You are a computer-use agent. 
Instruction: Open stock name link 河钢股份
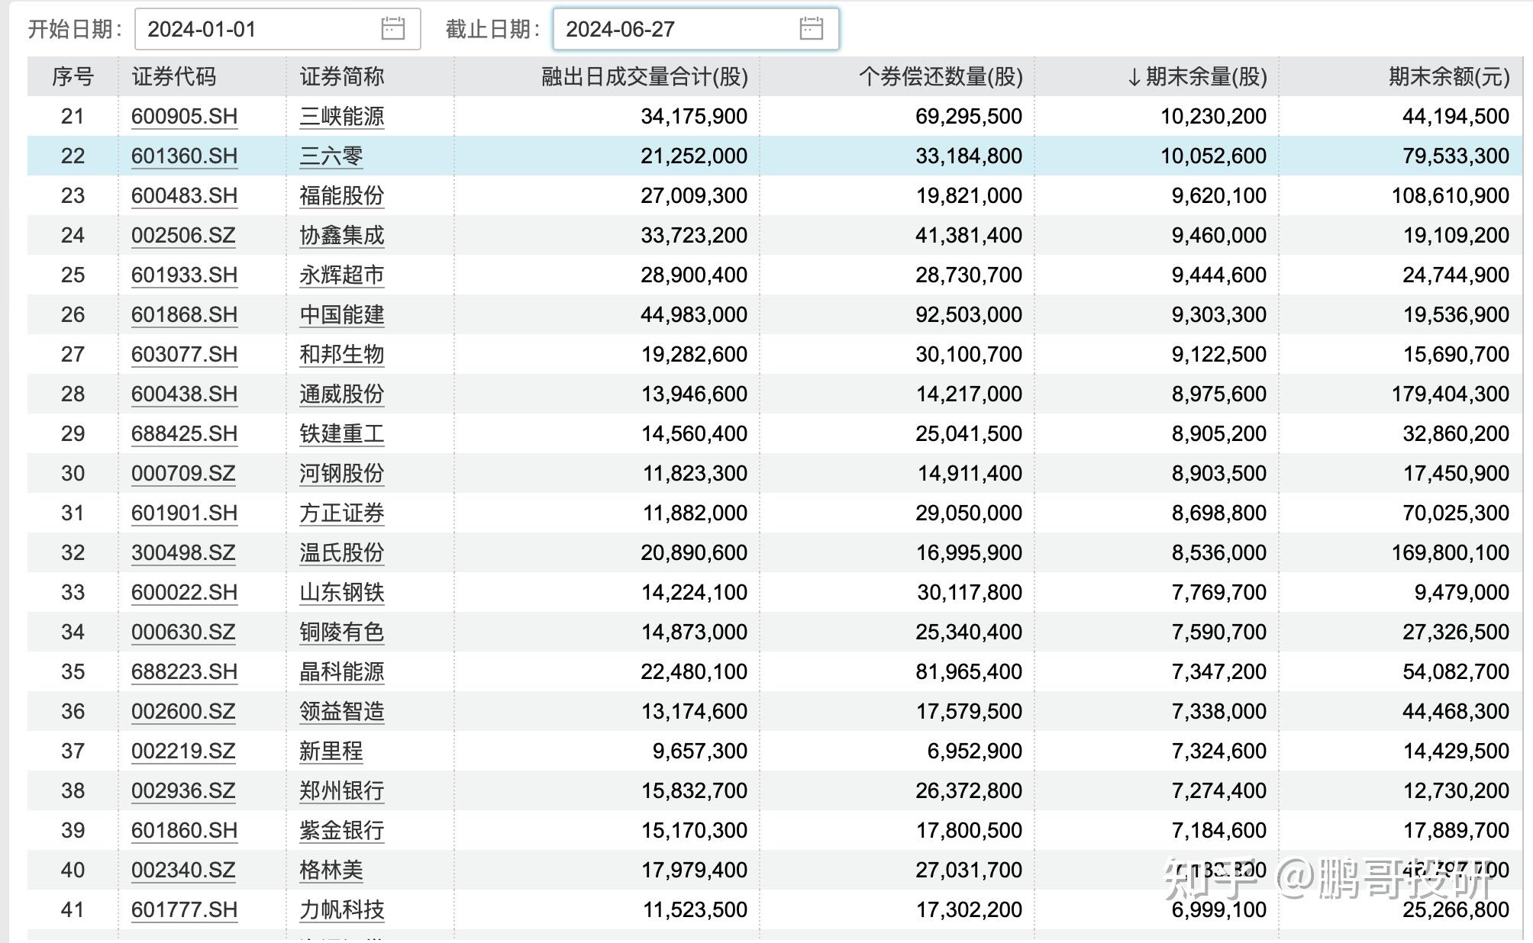342,473
